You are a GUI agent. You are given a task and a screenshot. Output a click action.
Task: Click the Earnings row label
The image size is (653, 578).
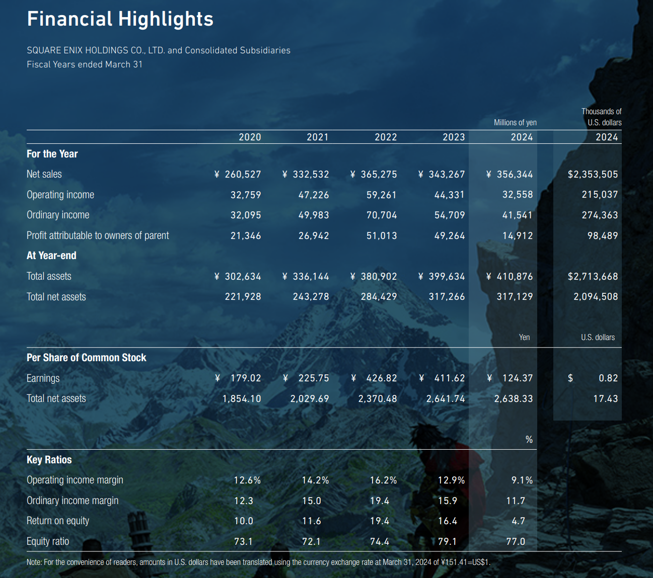(43, 378)
